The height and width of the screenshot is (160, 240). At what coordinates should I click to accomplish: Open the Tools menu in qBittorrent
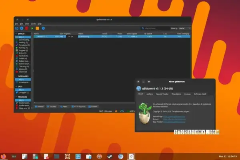33,24
